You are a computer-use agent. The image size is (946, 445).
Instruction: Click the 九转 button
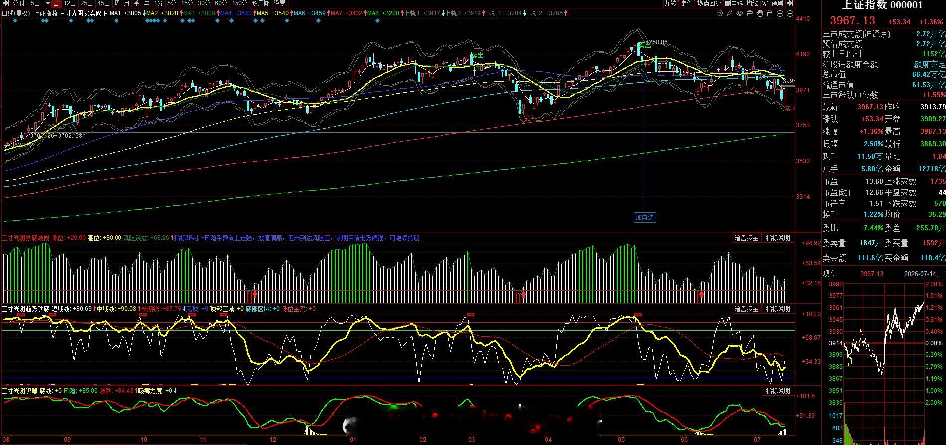pos(670,3)
